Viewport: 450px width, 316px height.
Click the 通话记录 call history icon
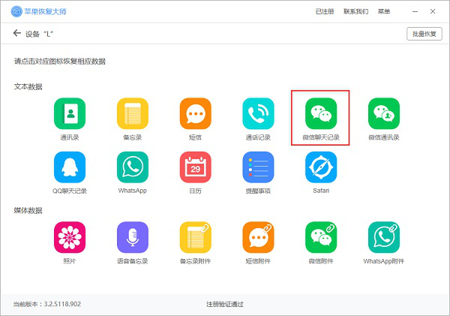click(258, 114)
